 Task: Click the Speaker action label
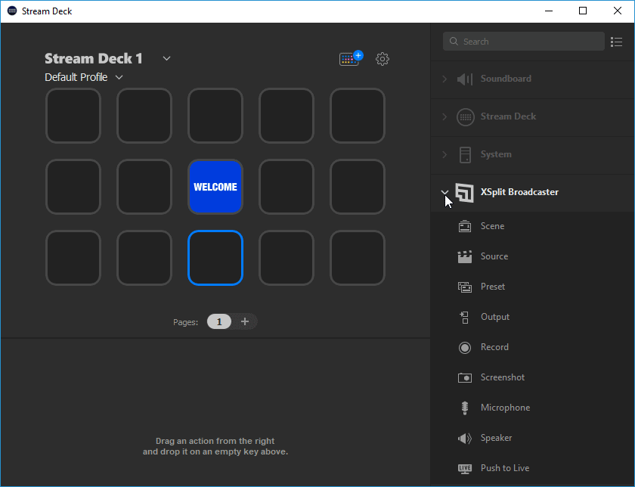(496, 438)
